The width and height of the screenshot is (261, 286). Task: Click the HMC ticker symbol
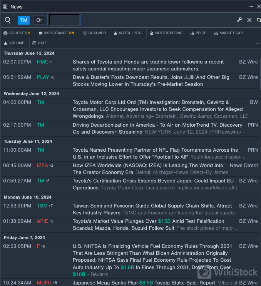[42, 62]
